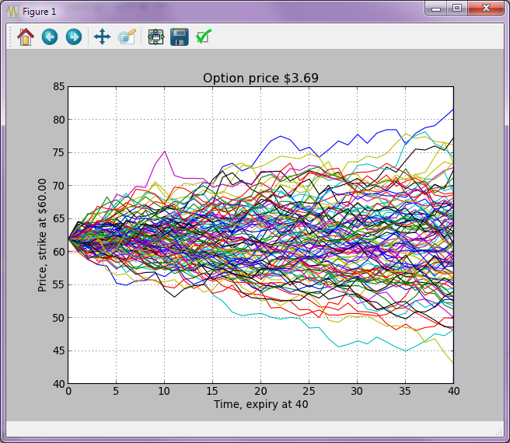Image resolution: width=510 pixels, height=443 pixels.
Task: Reset the plot with Home icon
Action: point(26,37)
